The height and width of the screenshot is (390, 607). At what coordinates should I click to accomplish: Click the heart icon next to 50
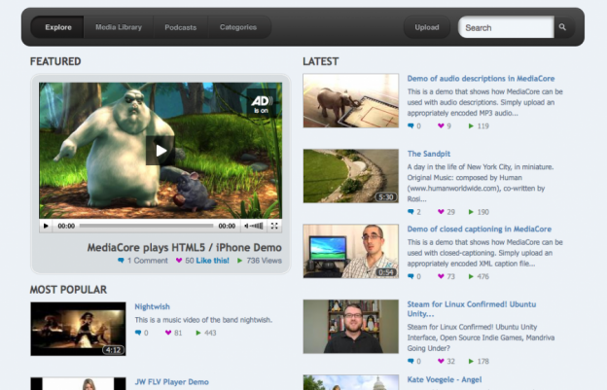[179, 261]
